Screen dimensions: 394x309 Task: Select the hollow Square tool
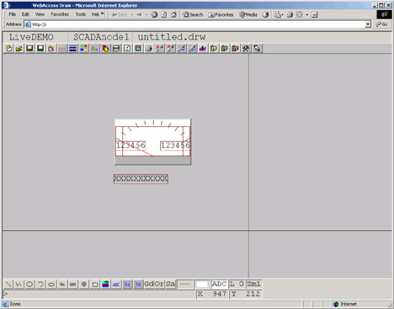(95, 285)
